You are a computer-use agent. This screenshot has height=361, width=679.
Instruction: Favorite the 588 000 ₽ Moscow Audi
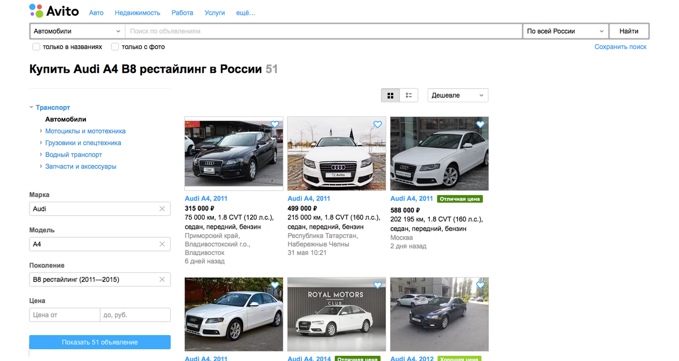[x=480, y=124]
